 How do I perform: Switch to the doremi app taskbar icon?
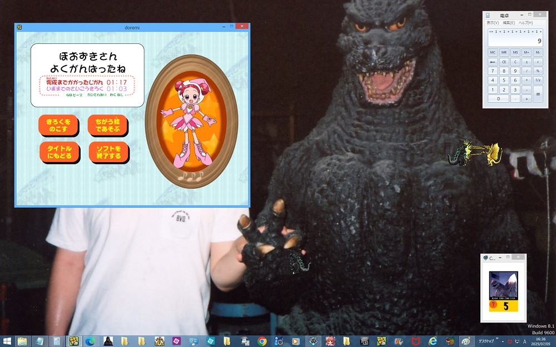pyautogui.click(x=74, y=341)
